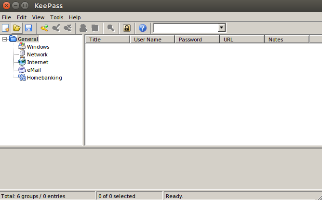Click the 'Total: 6 groups / 0 entries' status text
Image resolution: width=322 pixels, height=200 pixels.
point(33,196)
